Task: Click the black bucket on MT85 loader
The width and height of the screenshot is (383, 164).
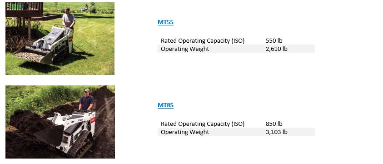Action: (x=50, y=134)
